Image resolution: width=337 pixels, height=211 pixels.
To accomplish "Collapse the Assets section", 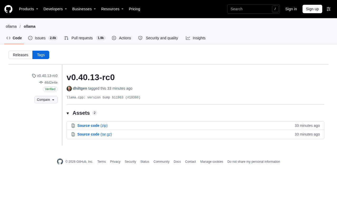I will (82, 113).
